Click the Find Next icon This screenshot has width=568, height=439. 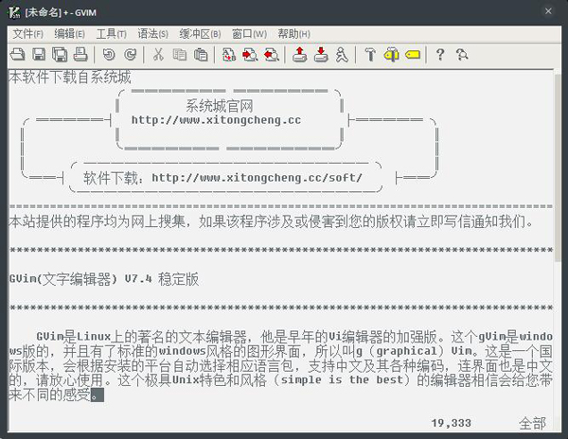[x=250, y=55]
